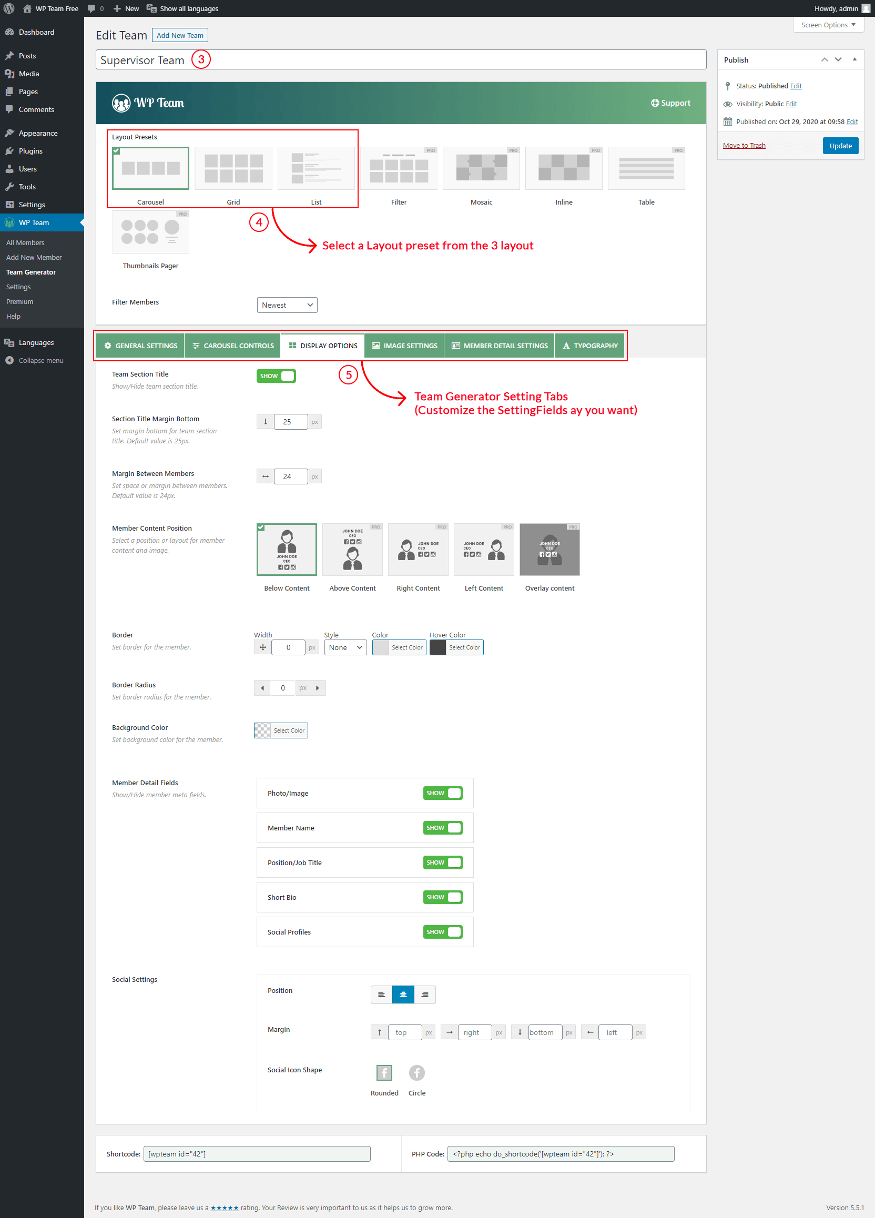The image size is (875, 1218).
Task: Click the Move to Trash link
Action: 744,146
